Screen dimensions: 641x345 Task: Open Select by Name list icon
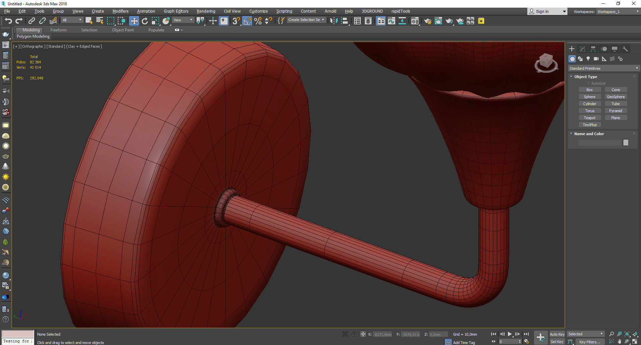pyautogui.click(x=100, y=21)
